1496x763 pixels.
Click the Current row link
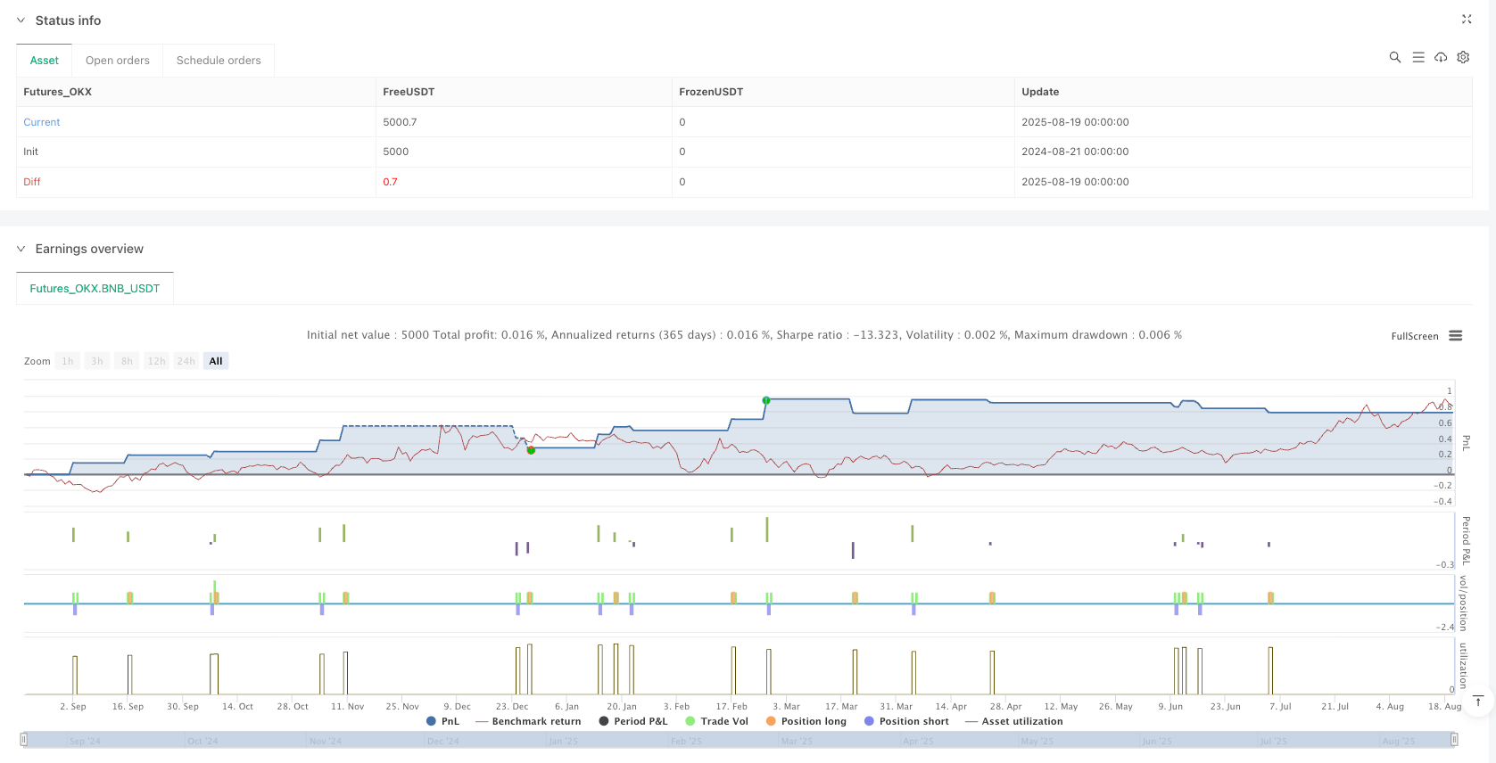point(42,122)
